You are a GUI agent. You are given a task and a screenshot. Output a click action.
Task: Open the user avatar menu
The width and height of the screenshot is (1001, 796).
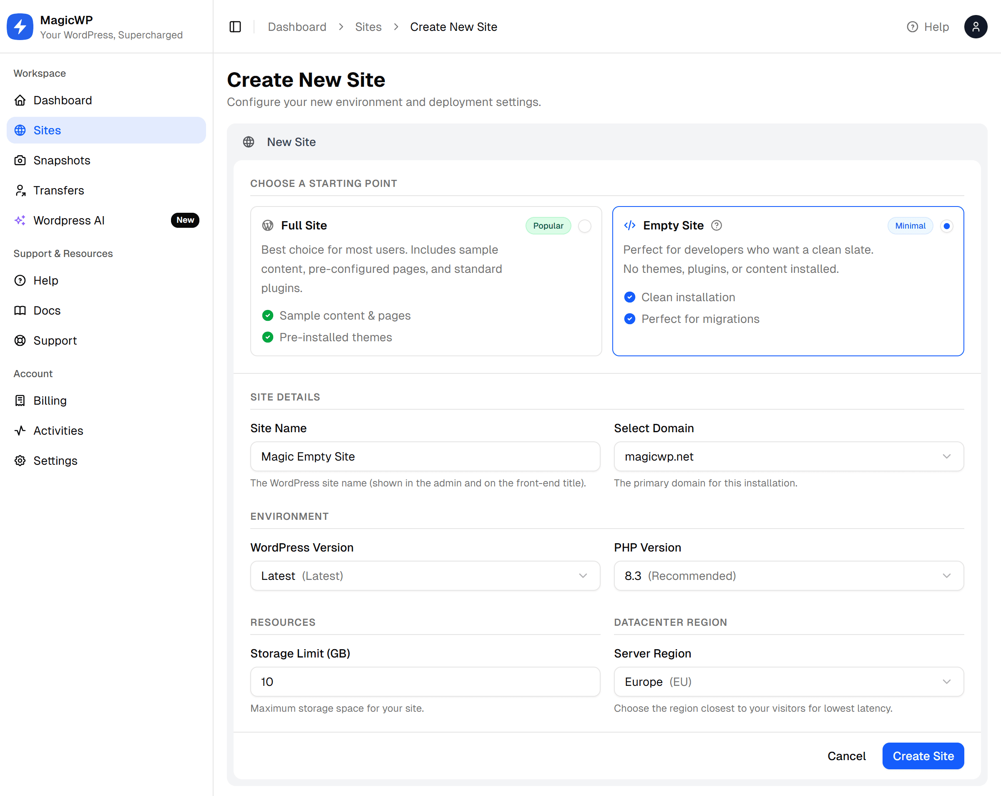(x=976, y=27)
